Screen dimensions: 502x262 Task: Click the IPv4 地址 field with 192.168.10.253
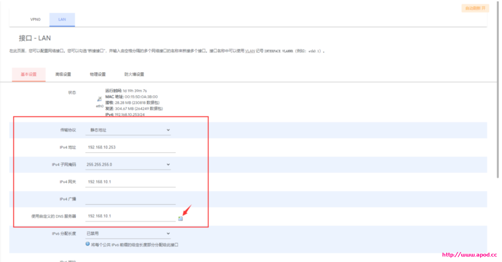[x=130, y=147]
